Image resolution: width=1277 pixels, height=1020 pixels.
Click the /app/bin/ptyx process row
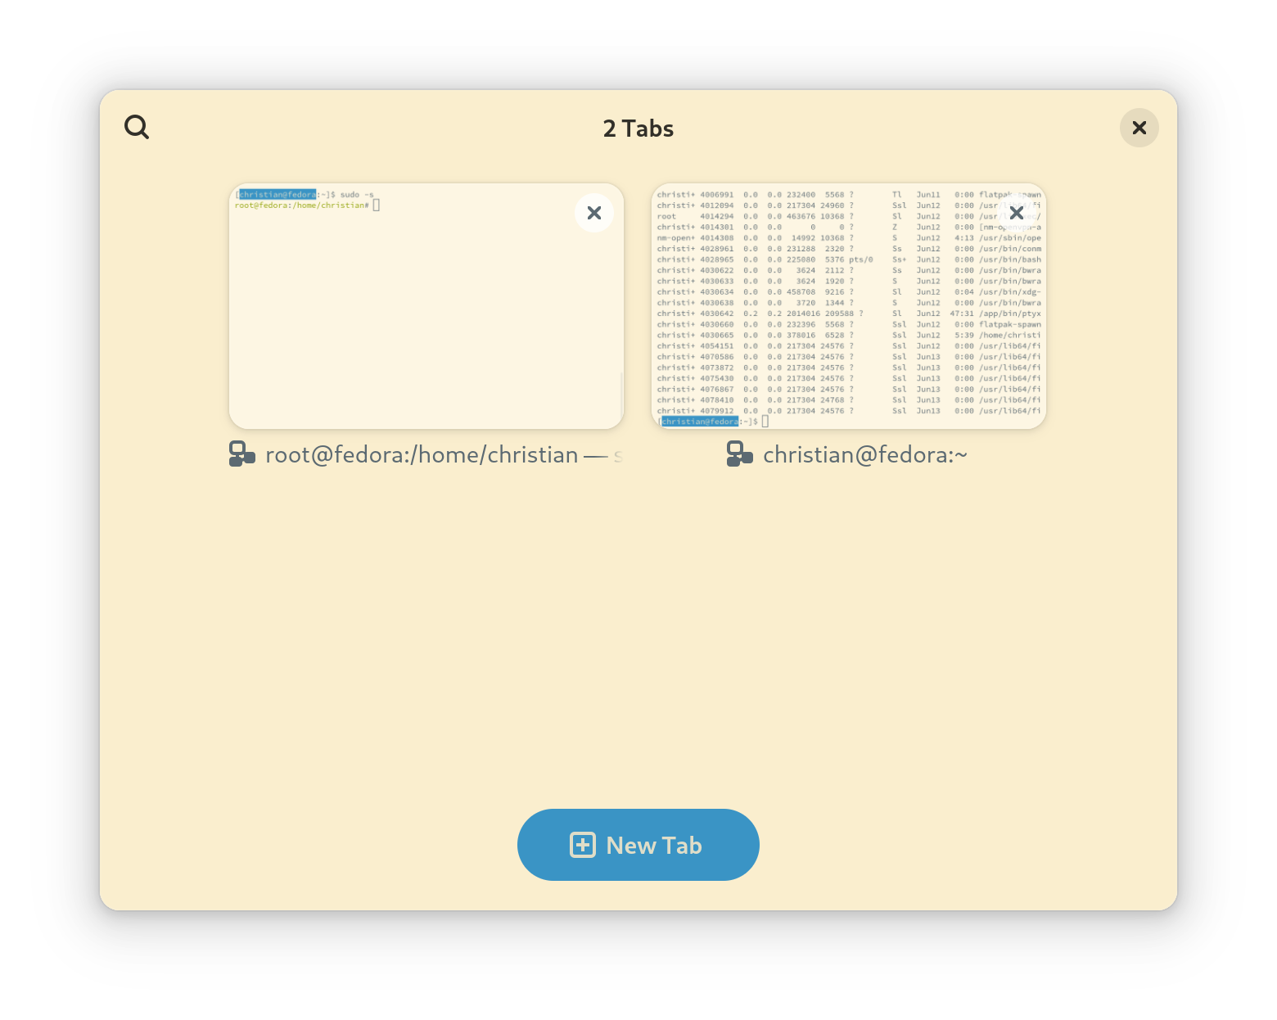pyautogui.click(x=848, y=314)
